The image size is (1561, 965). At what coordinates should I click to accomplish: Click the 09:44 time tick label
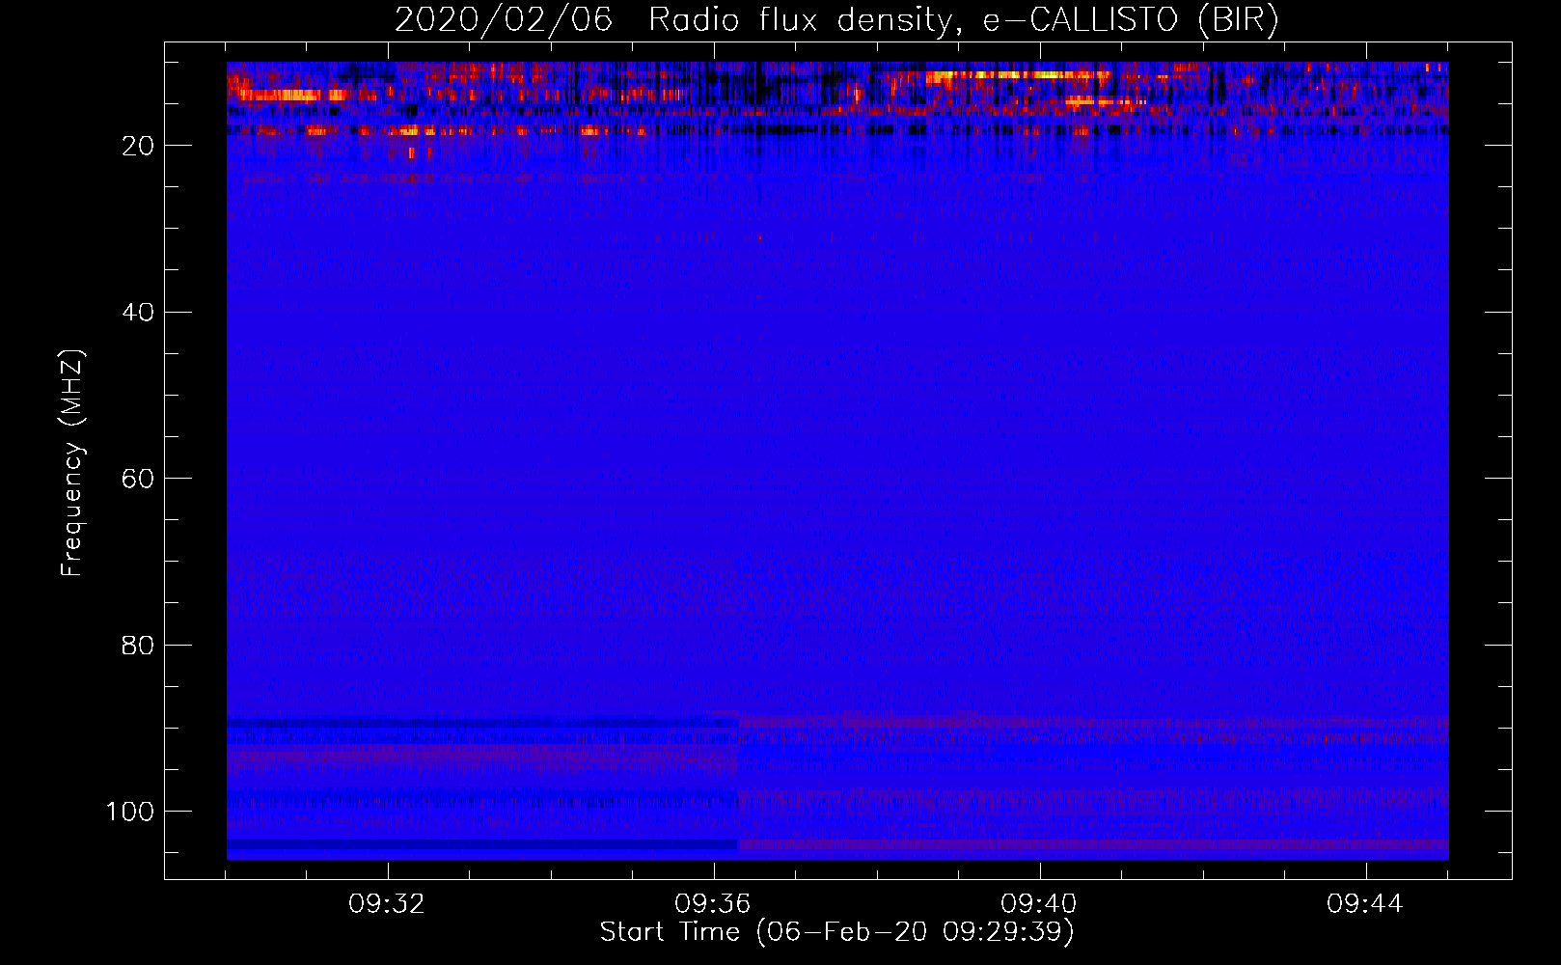coord(1365,904)
